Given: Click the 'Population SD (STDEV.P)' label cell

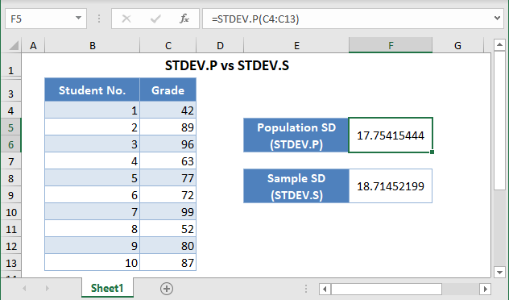Looking at the screenshot, I should [296, 135].
